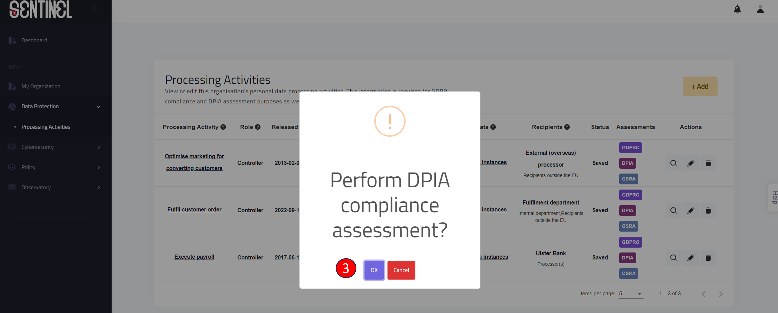Screen dimensions: 778x313
Task: Click Policy layers icon in sidebar
Action: click(x=11, y=167)
